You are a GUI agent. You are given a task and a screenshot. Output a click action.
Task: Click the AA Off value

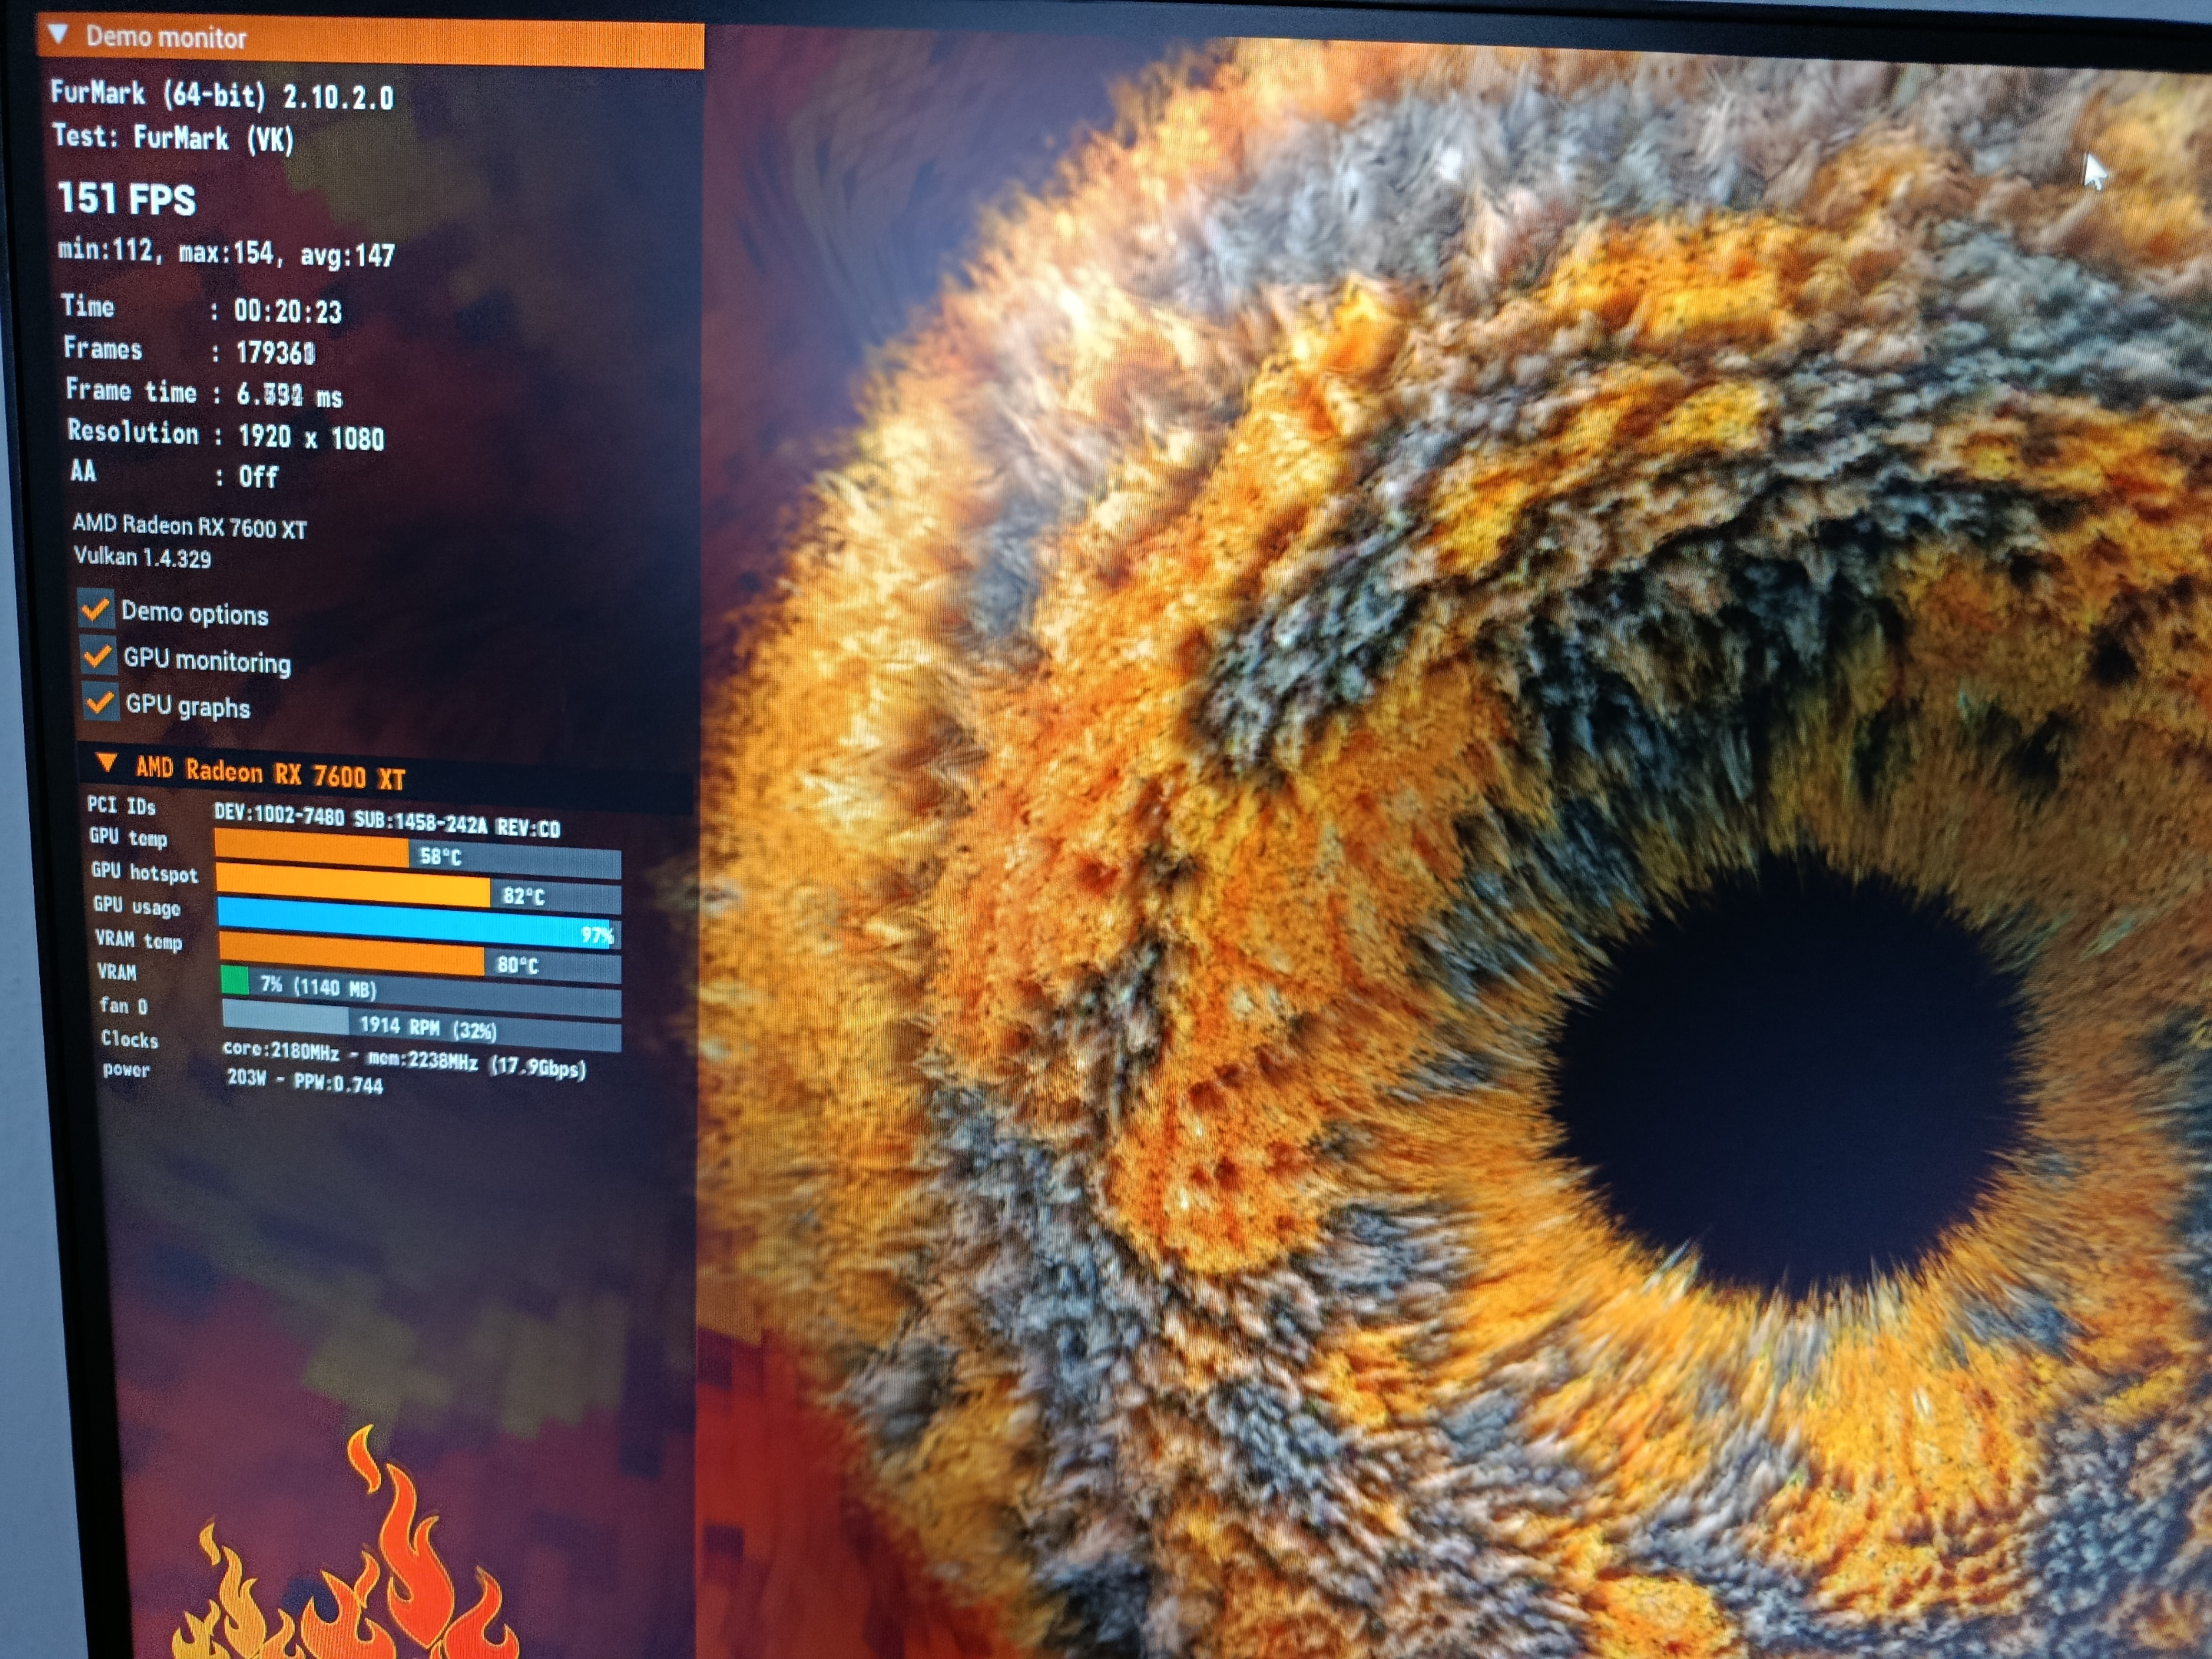[x=258, y=477]
